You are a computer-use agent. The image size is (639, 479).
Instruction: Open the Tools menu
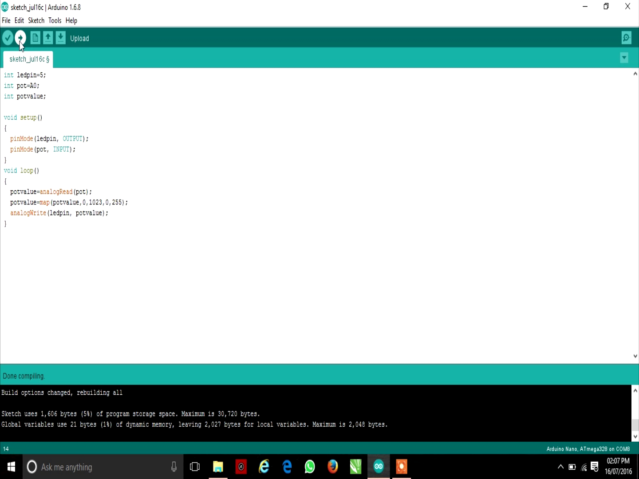point(55,20)
